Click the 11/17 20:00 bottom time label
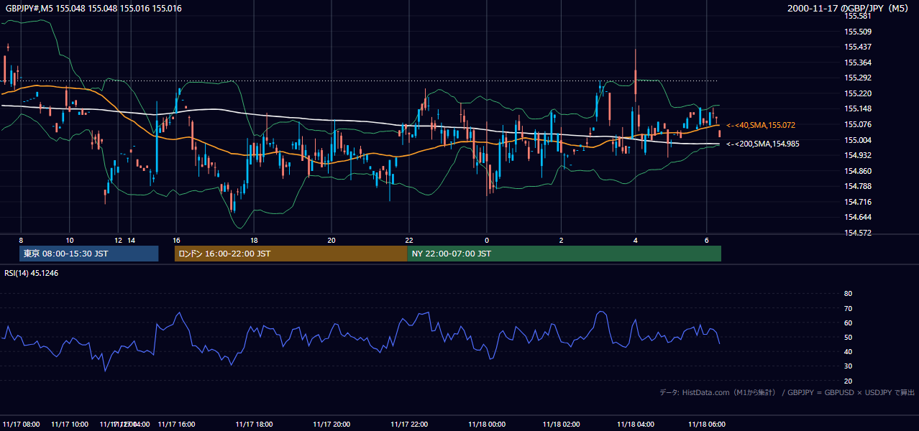 (332, 424)
